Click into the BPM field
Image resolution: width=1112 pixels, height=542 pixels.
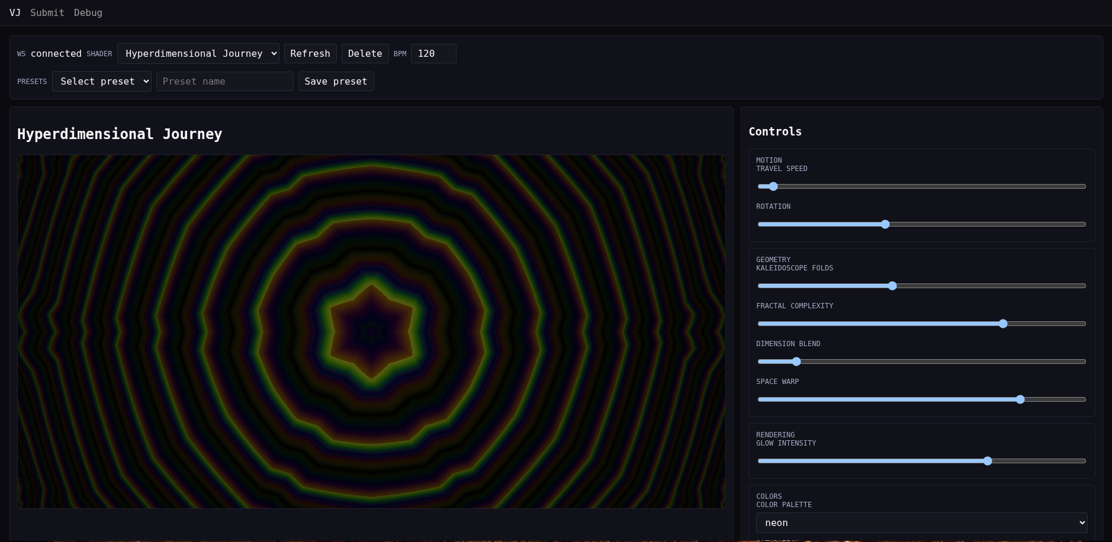coord(433,53)
